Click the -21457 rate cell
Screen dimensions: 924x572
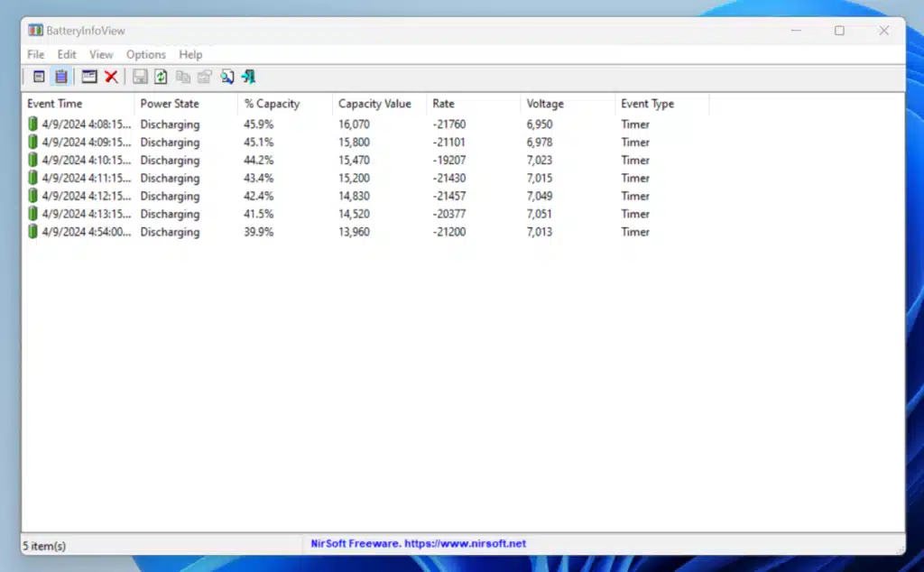[x=449, y=196]
